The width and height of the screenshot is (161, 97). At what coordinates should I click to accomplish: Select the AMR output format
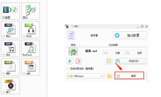(30, 67)
